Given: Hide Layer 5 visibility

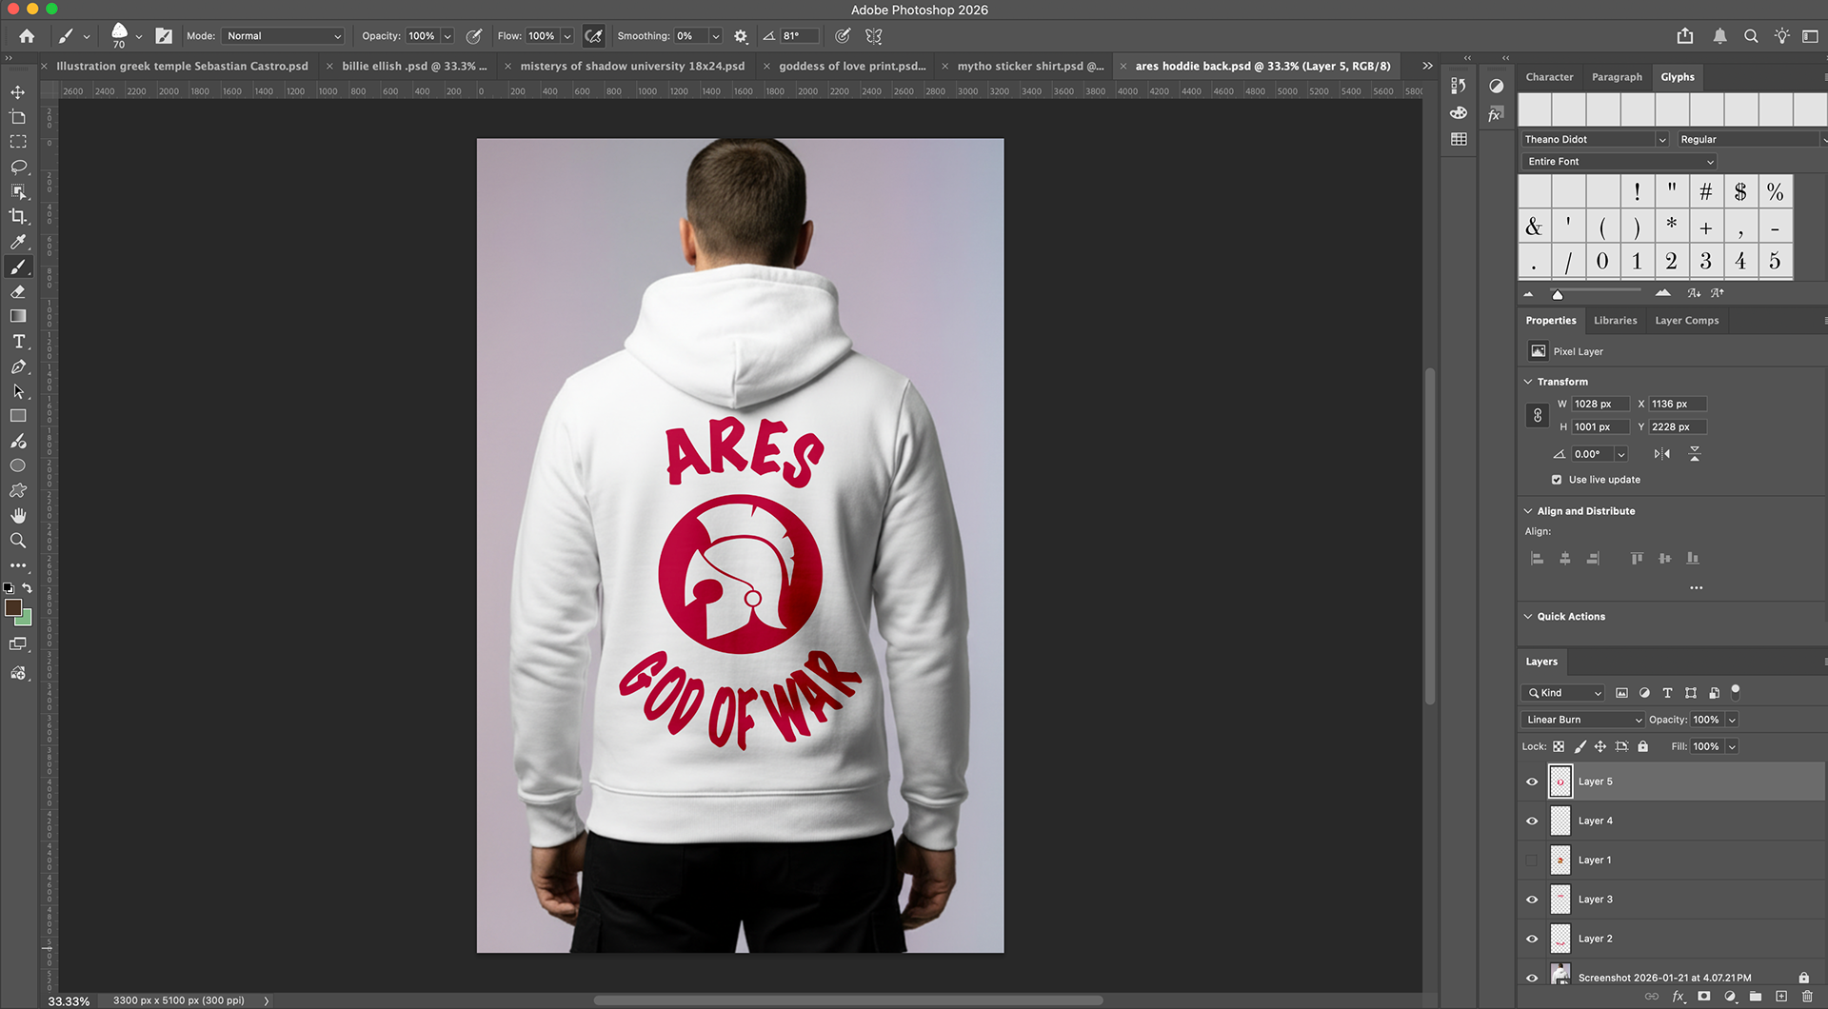Looking at the screenshot, I should pos(1532,781).
